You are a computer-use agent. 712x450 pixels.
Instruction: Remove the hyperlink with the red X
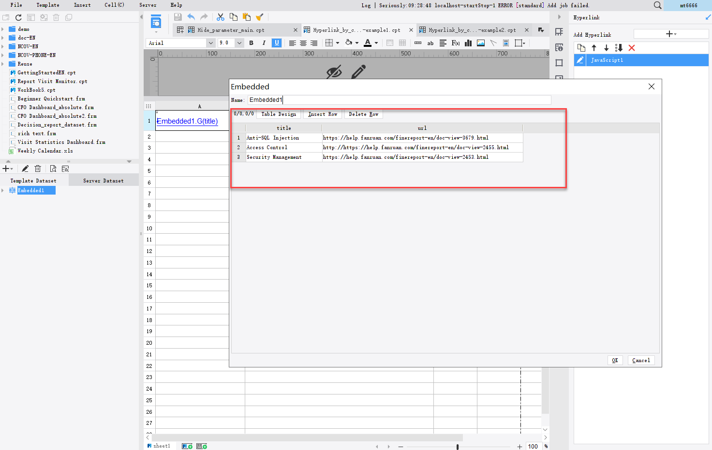coord(632,48)
